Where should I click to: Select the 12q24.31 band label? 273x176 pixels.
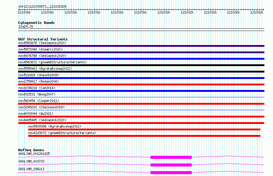tap(26, 26)
